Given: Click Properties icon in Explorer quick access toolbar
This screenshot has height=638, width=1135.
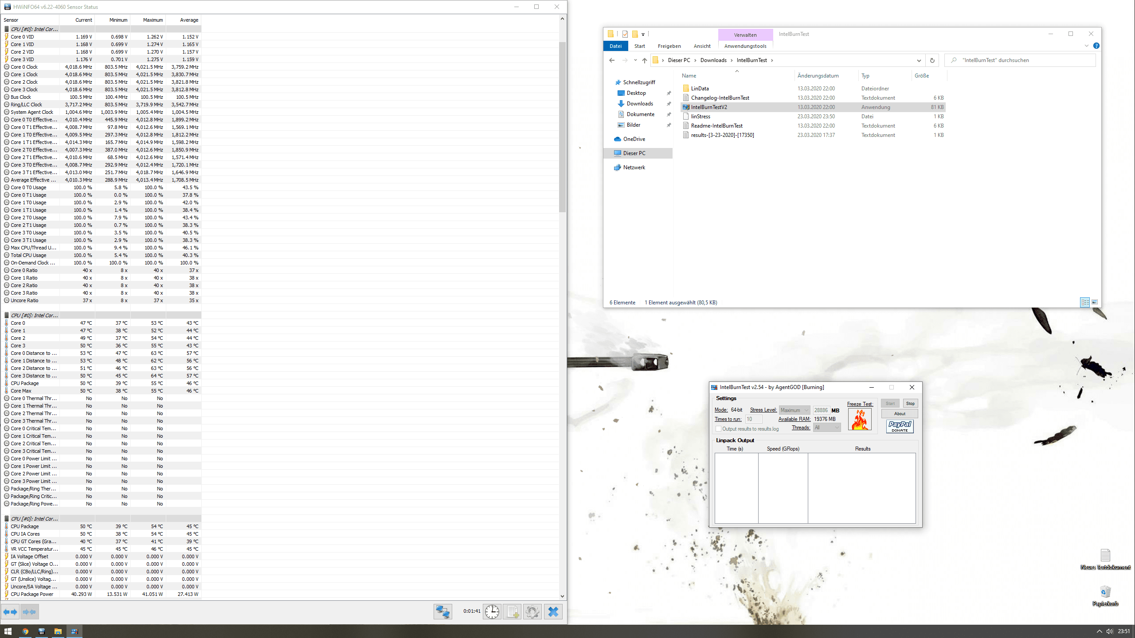Looking at the screenshot, I should click(625, 34).
